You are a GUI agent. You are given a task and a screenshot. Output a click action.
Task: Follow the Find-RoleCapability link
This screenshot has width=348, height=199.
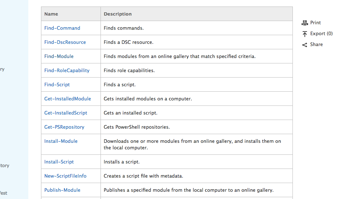(x=67, y=70)
